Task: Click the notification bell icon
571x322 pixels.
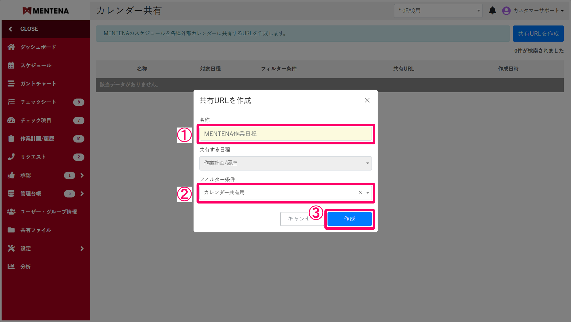Action: coord(492,11)
